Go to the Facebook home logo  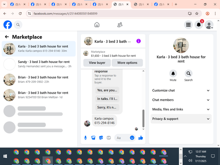pos(7,25)
